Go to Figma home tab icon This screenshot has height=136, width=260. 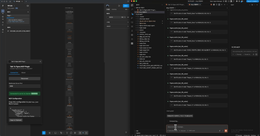tap(10, 1)
